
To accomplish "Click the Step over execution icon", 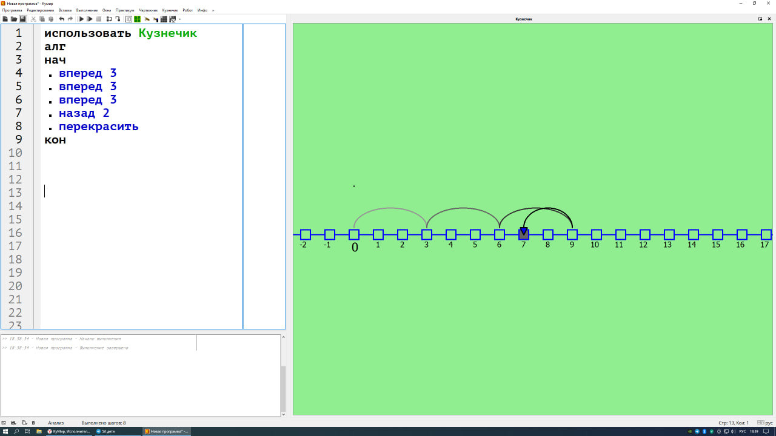I will pyautogui.click(x=109, y=19).
